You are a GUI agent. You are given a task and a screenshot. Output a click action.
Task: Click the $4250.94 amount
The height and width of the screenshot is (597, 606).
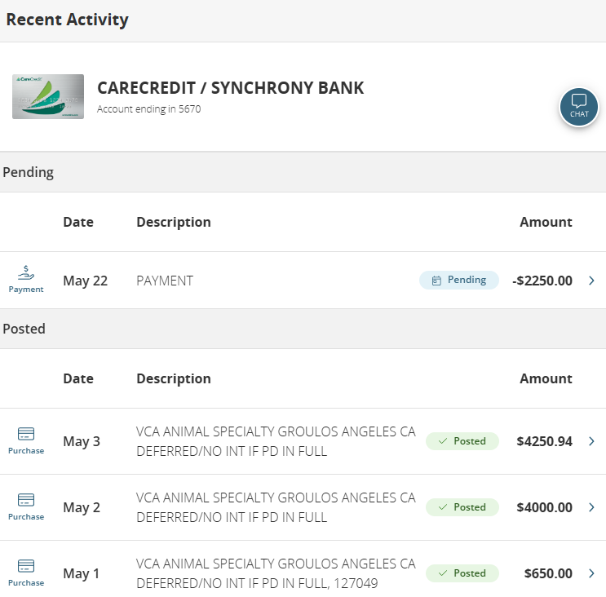point(545,442)
